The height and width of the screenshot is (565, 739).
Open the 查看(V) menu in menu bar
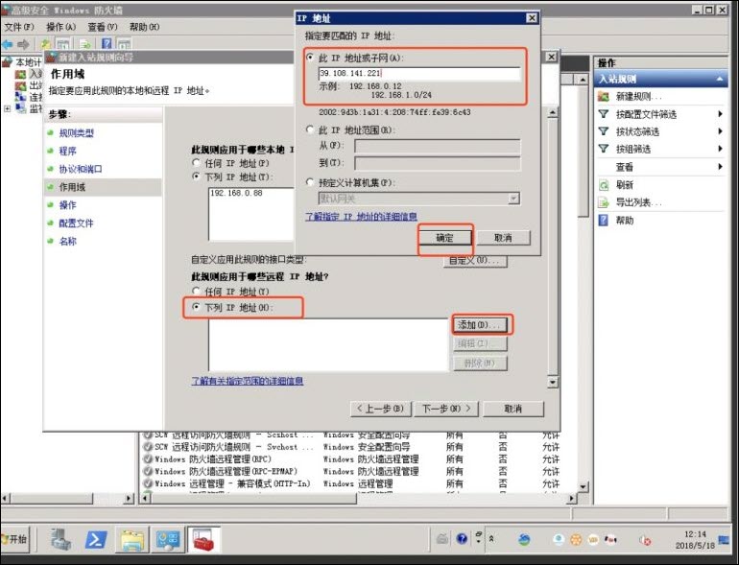point(102,27)
